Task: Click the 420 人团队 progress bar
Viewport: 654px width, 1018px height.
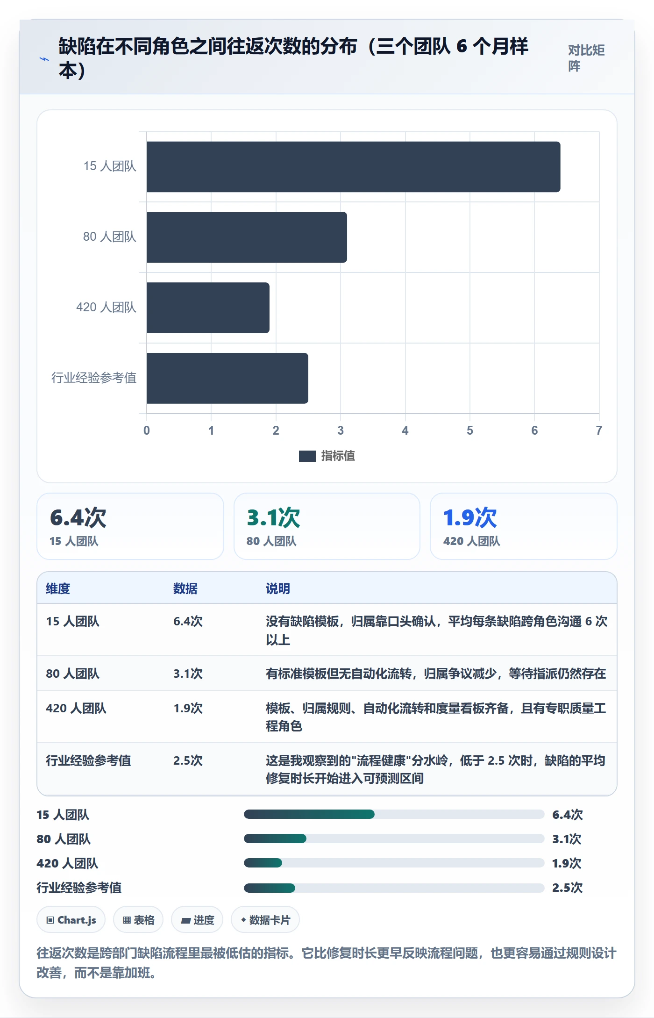Action: pyautogui.click(x=394, y=863)
